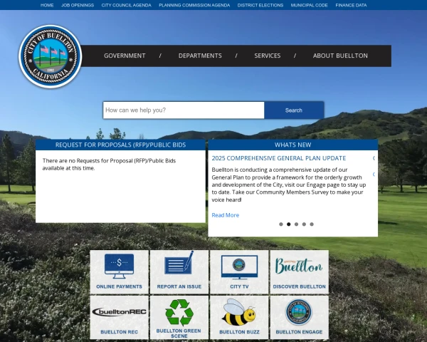Click the City of Buellton seal logo
Viewport: 427px width, 342px height.
click(x=51, y=56)
